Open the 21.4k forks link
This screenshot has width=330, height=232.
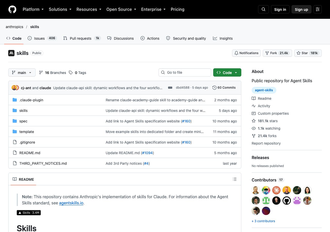pyautogui.click(x=264, y=136)
